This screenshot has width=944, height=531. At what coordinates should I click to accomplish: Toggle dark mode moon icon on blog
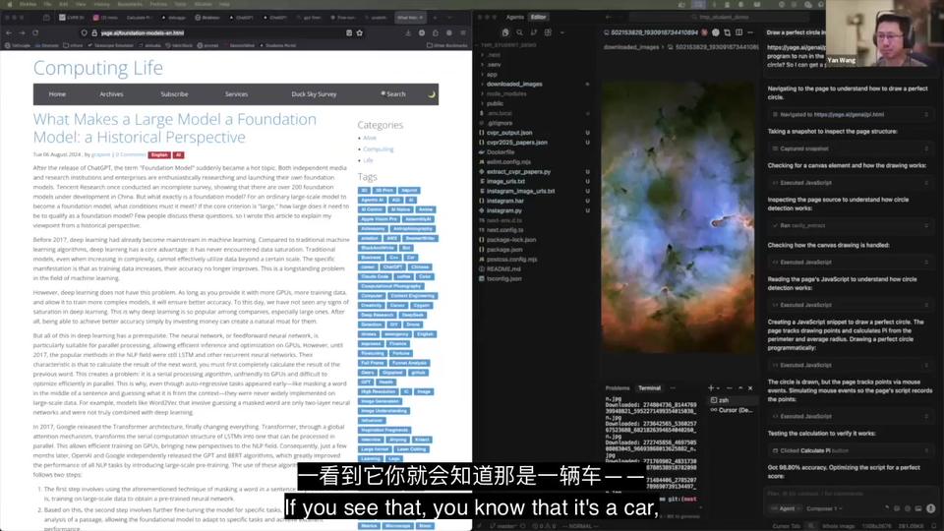point(431,94)
